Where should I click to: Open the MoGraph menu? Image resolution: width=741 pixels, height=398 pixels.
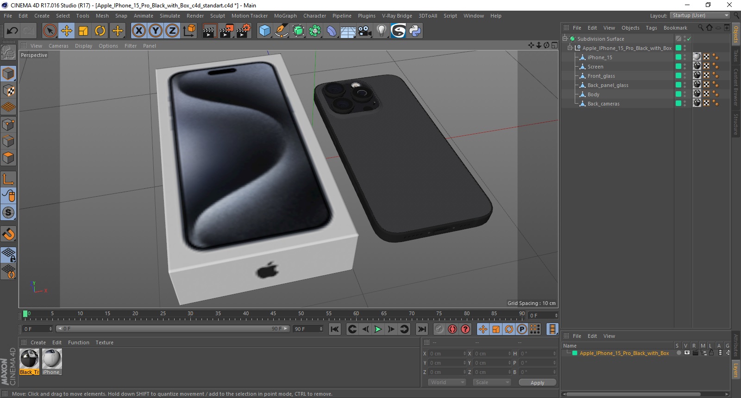285,16
